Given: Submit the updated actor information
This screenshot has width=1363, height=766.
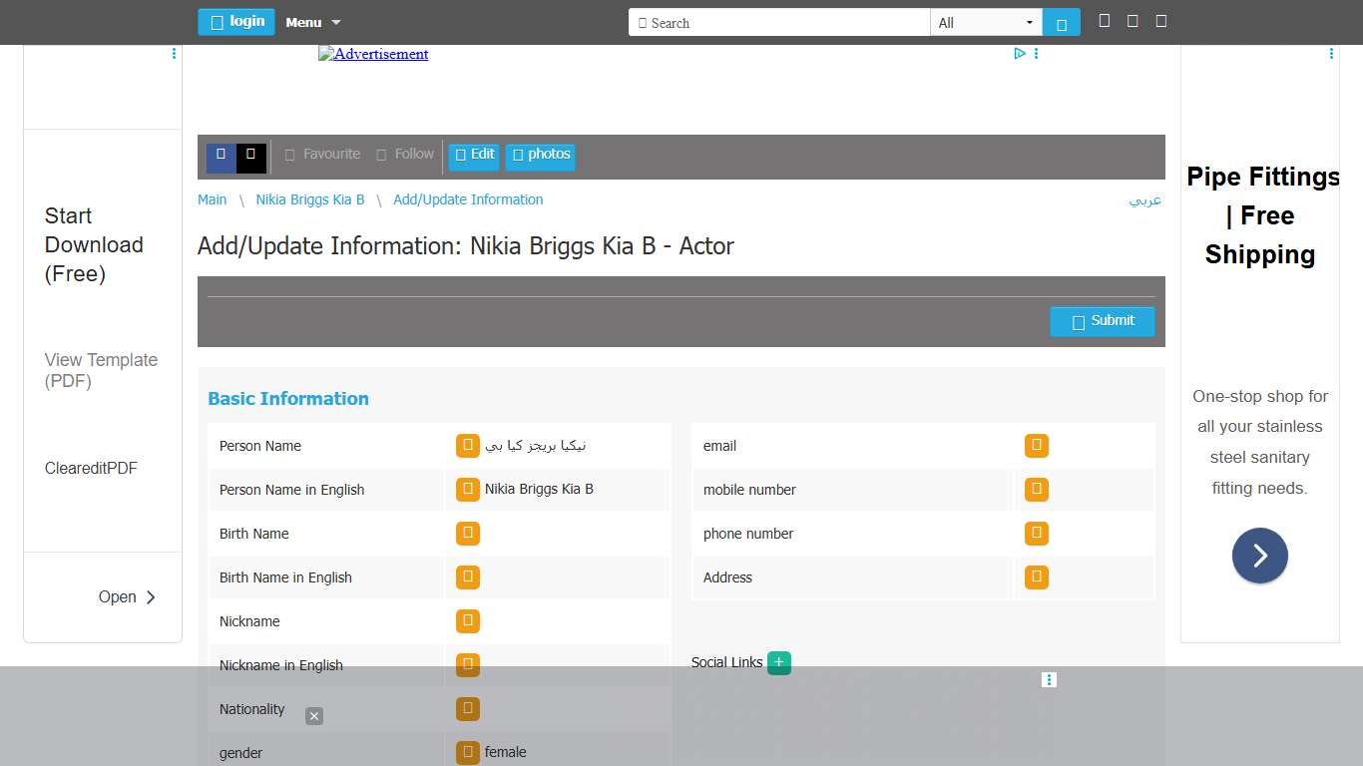Looking at the screenshot, I should coord(1102,321).
